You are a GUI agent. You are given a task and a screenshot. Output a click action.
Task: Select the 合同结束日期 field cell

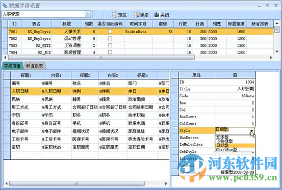[x=142, y=107]
